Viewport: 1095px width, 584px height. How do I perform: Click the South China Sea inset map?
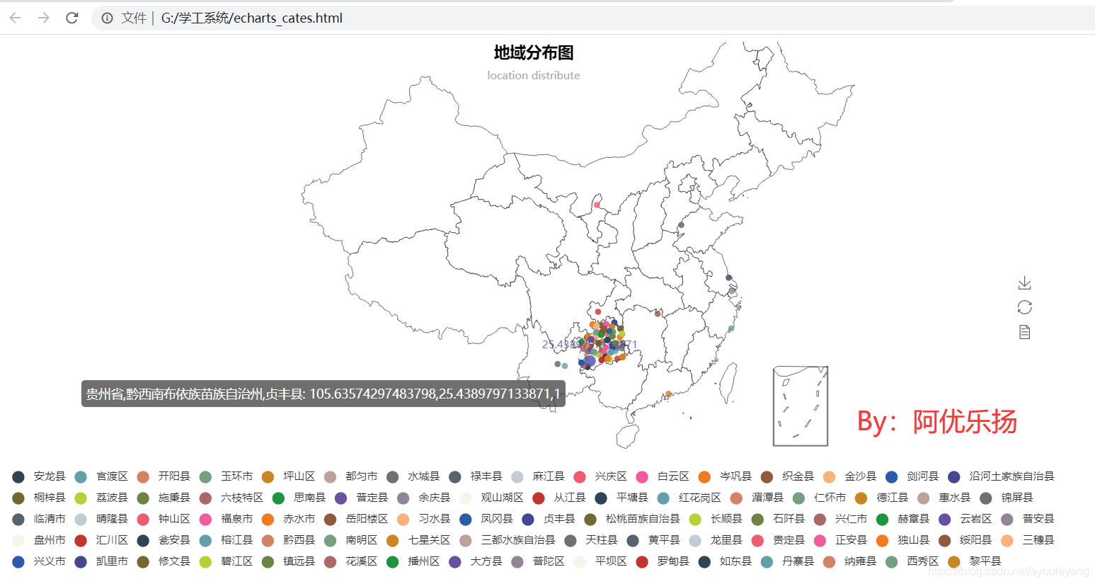coord(801,406)
